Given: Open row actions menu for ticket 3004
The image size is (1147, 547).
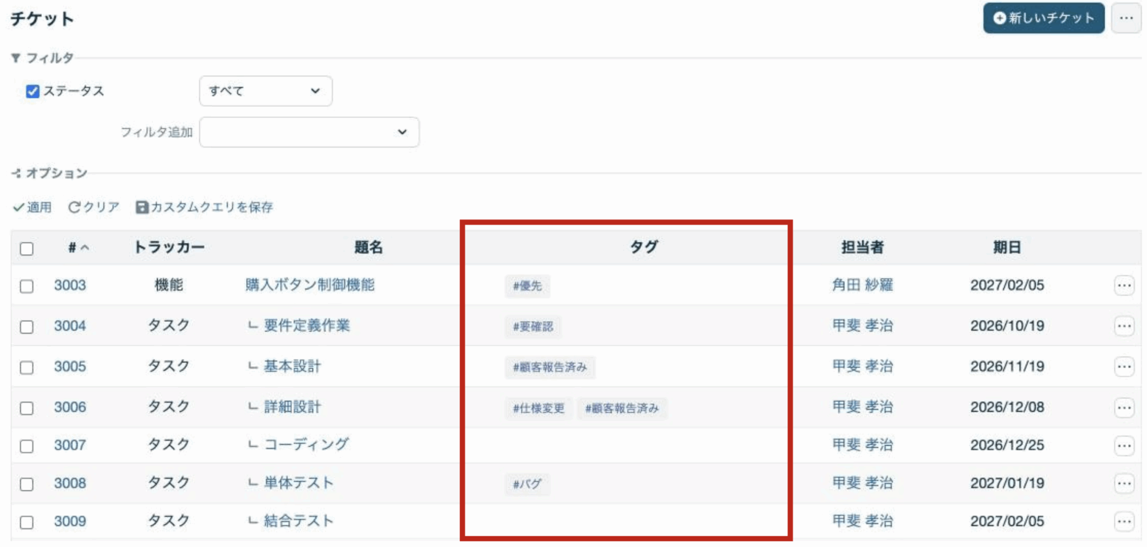Looking at the screenshot, I should (x=1124, y=326).
